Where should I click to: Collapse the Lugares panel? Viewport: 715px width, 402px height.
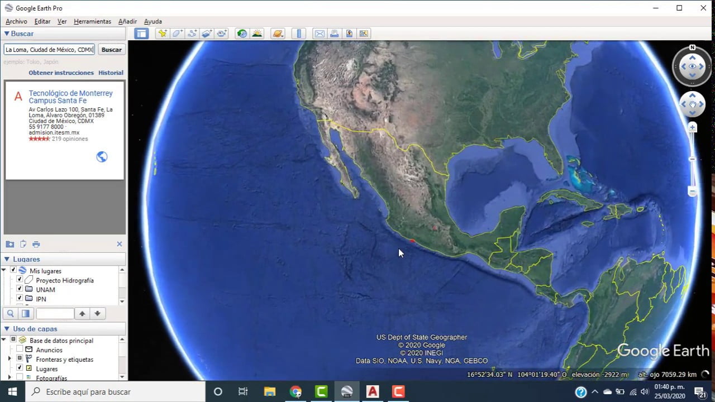pos(7,259)
